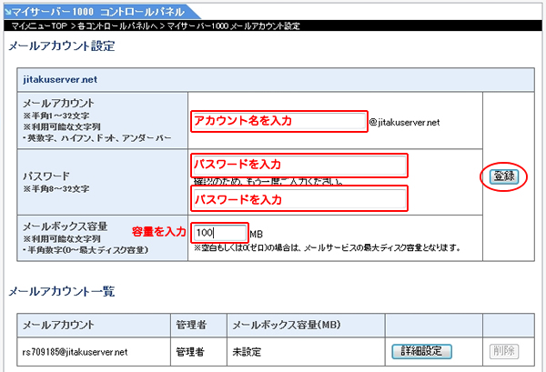546x372 pixels.
Task: Focus the mail account name input field
Action: coord(278,121)
